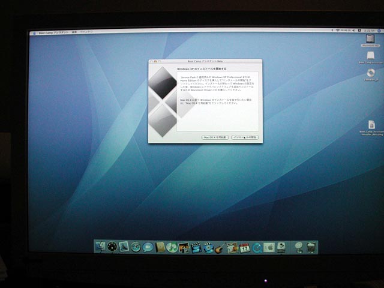Launch iTunes from the Dock
The image size is (384, 288).
click(172, 247)
